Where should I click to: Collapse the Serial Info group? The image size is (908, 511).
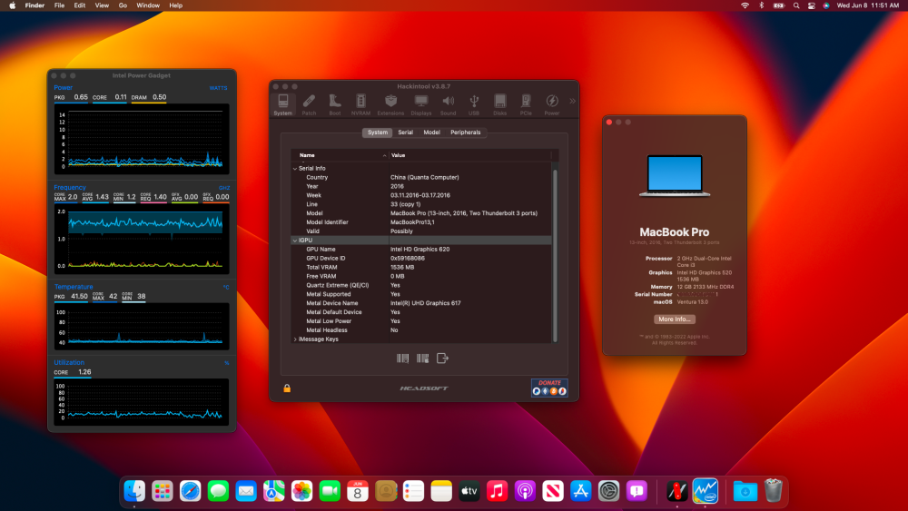pyautogui.click(x=295, y=169)
